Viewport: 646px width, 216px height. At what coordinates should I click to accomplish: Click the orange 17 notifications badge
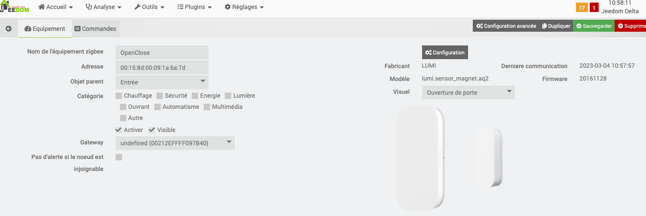[x=582, y=8]
